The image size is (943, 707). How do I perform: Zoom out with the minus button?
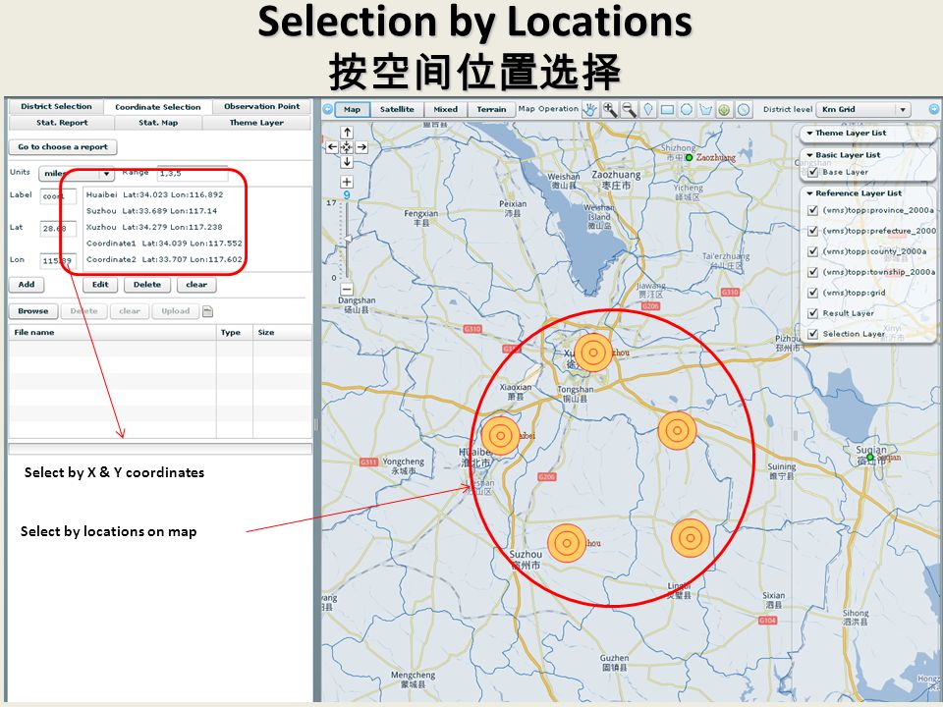point(347,289)
